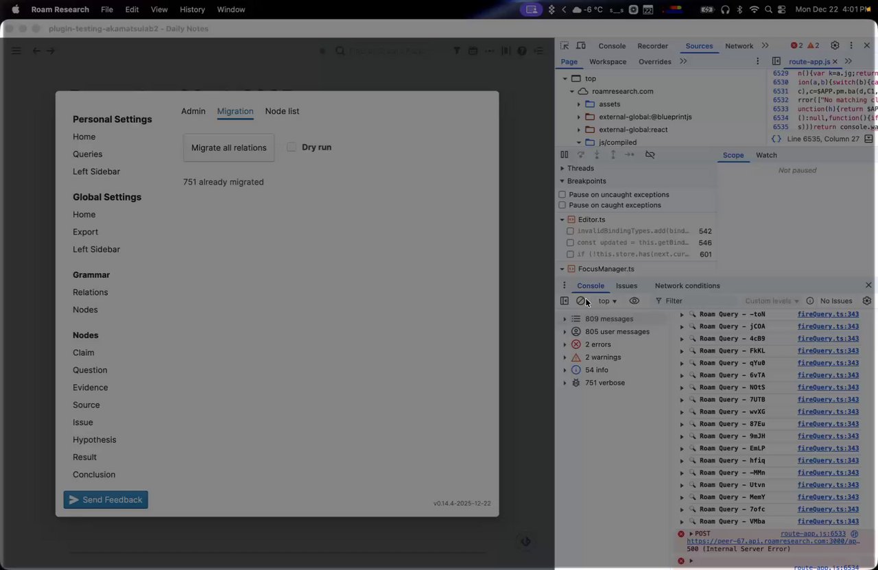Expand the Roam Query – jCOA log entry
Image resolution: width=878 pixels, height=570 pixels.
(x=682, y=326)
